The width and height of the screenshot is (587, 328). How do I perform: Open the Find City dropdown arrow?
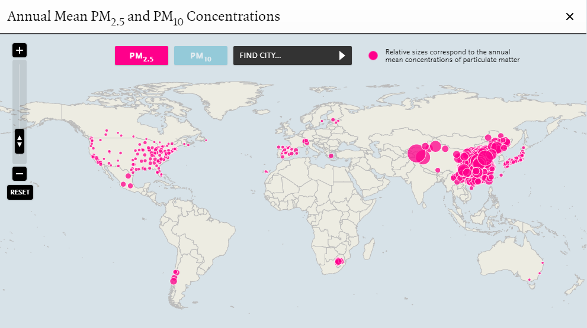342,56
